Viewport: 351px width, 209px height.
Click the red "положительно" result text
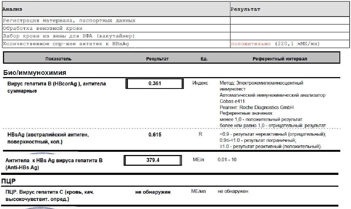click(251, 44)
